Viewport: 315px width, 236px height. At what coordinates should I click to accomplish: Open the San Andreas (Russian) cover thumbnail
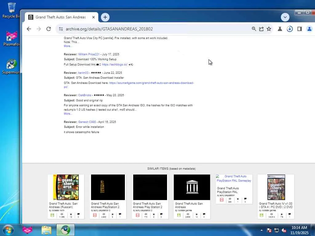tap(66, 187)
